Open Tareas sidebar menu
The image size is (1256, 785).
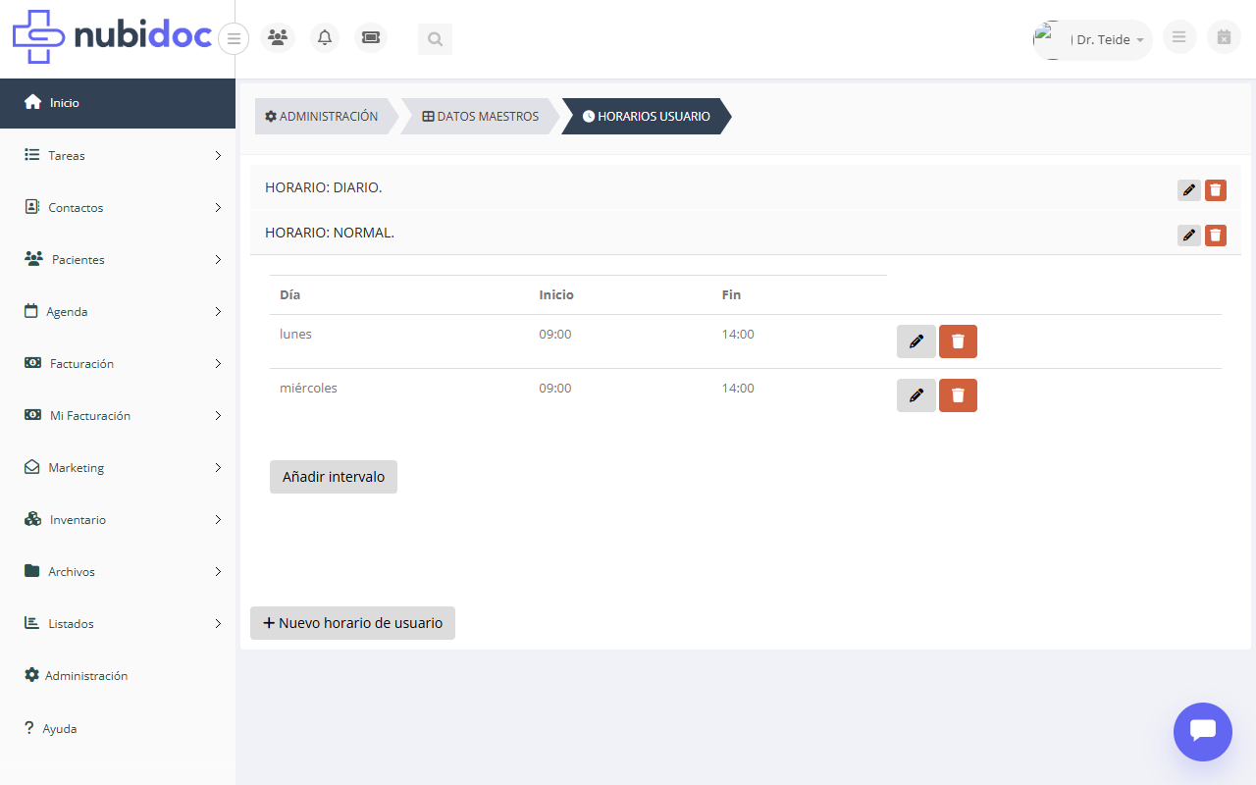point(118,155)
